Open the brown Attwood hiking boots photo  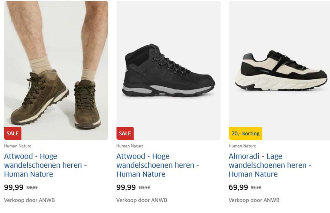(56, 70)
